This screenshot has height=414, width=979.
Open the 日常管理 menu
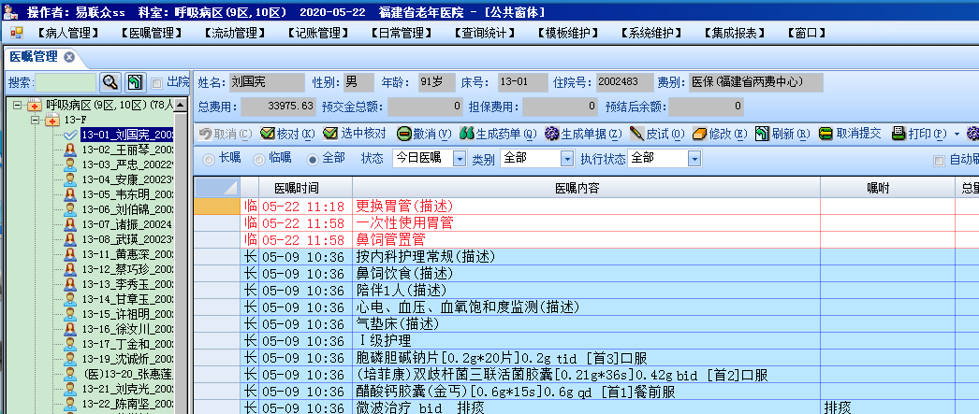[402, 34]
